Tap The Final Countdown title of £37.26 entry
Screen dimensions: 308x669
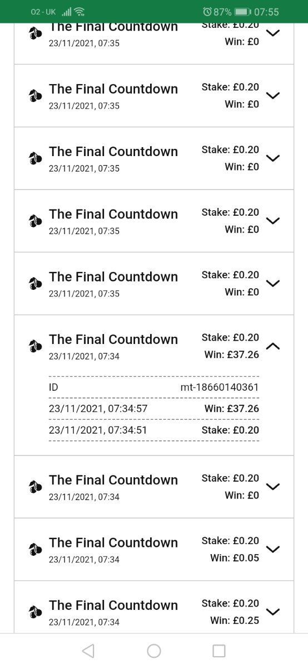tap(113, 340)
